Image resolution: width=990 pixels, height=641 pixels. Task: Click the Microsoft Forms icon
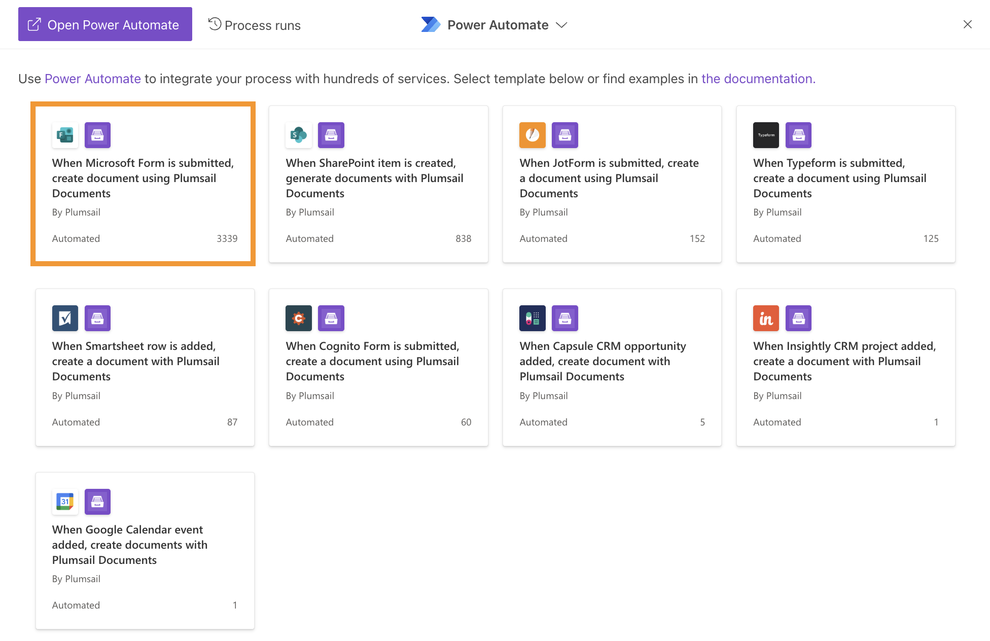tap(65, 135)
